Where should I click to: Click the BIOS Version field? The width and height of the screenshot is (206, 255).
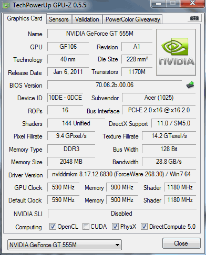[x=115, y=85]
